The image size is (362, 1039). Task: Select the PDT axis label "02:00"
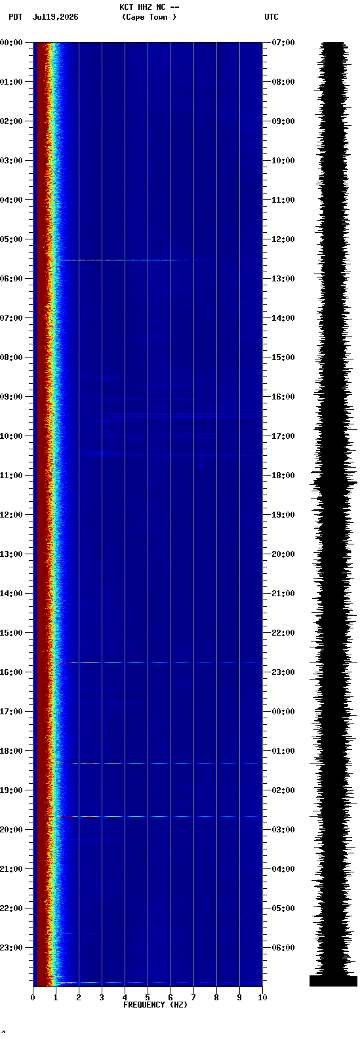(11, 121)
